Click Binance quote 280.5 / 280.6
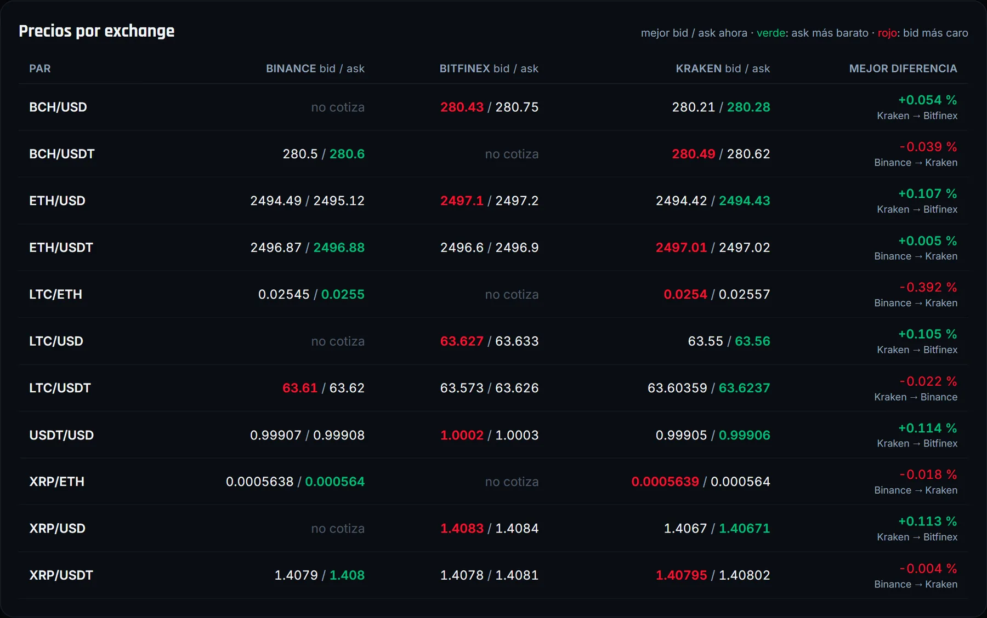This screenshot has height=618, width=987. click(324, 154)
